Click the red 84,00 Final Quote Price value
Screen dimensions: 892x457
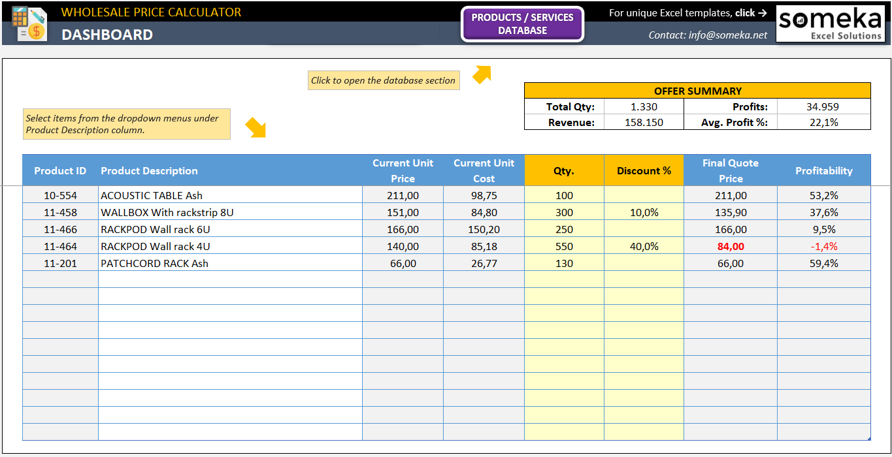pos(730,246)
